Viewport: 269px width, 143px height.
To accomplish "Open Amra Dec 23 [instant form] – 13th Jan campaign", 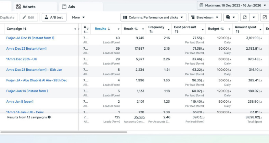I will (34, 70).
